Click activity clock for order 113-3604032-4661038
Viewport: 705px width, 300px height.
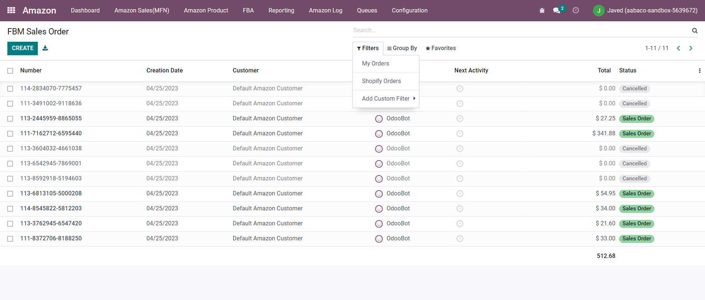(x=460, y=149)
